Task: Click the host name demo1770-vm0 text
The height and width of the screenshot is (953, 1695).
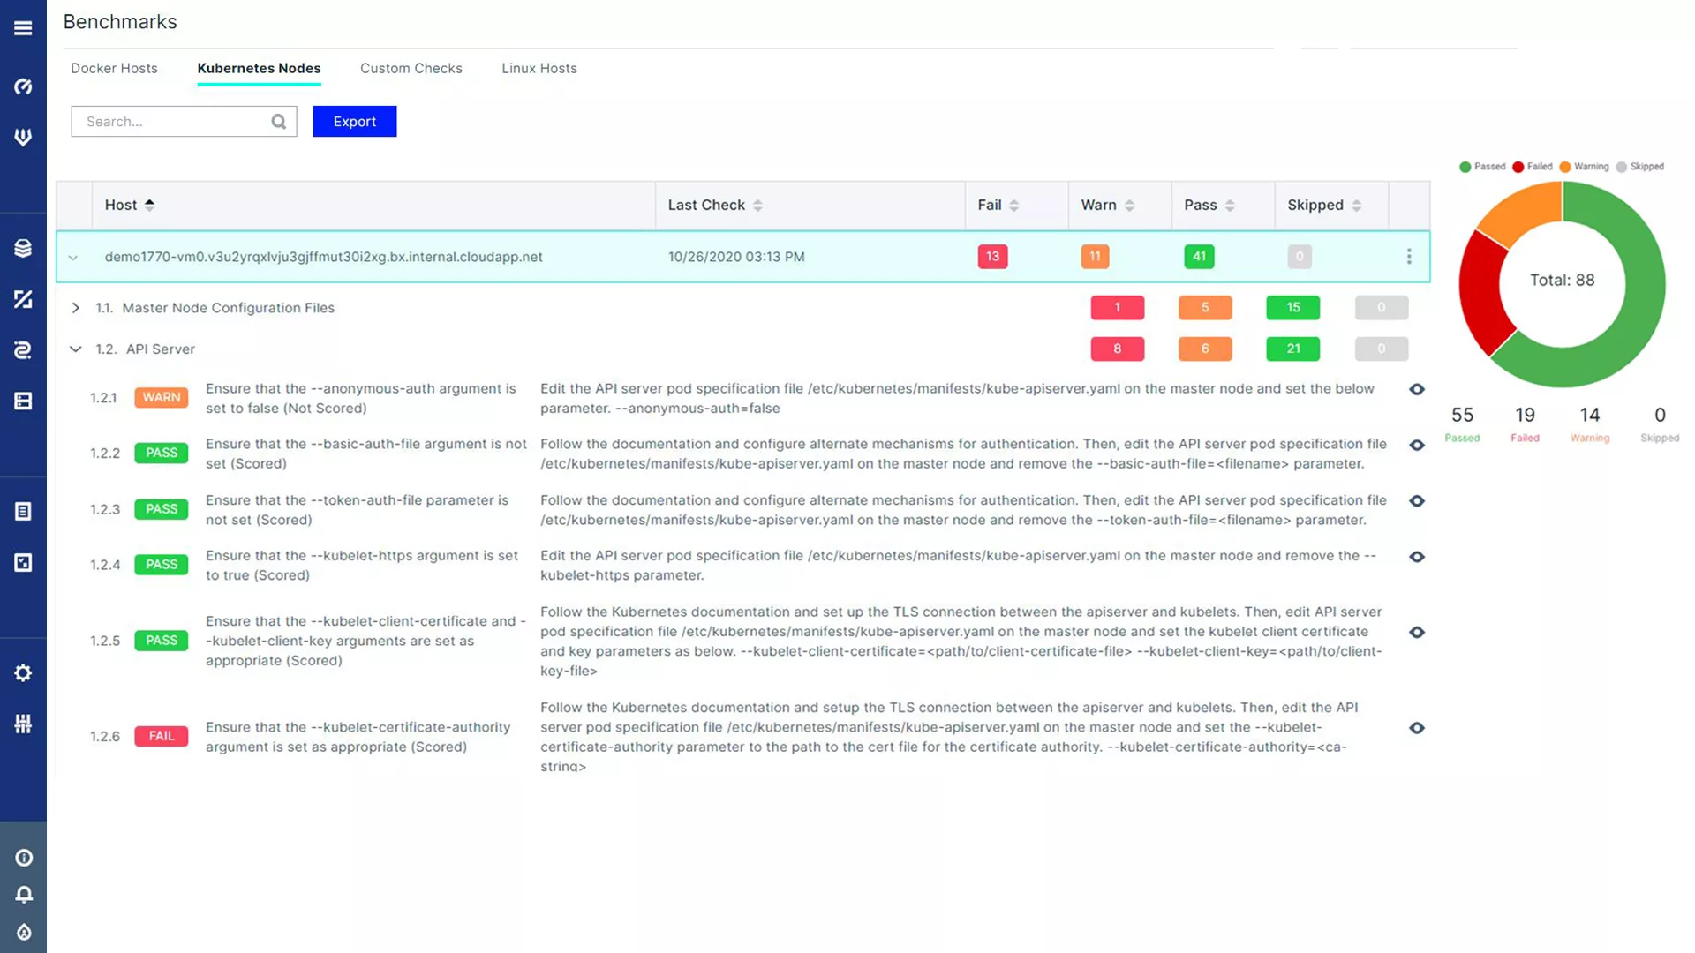Action: [323, 257]
